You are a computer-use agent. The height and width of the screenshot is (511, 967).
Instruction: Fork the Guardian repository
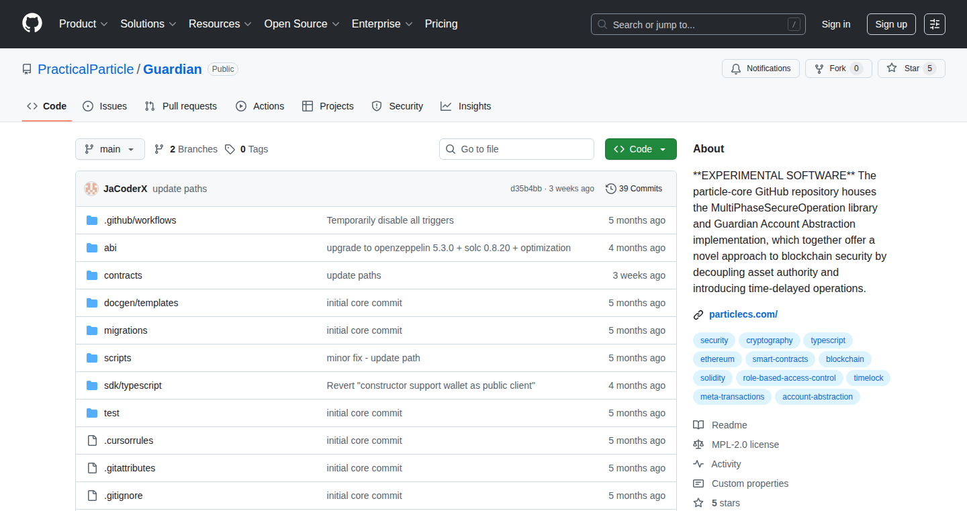839,68
